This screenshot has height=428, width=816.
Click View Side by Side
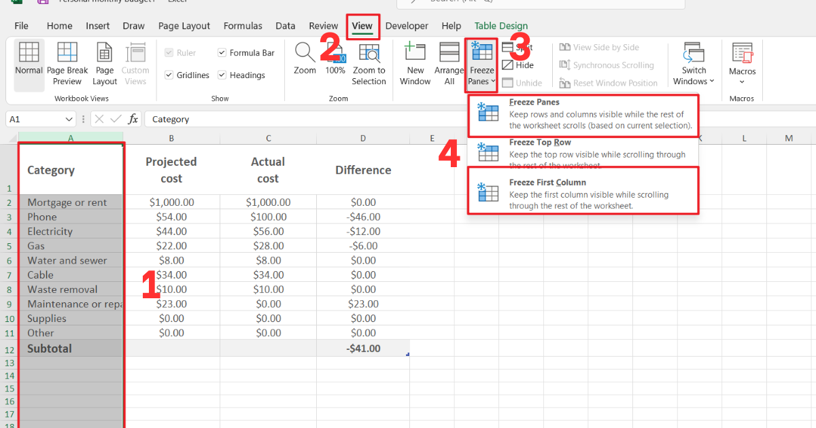(599, 48)
